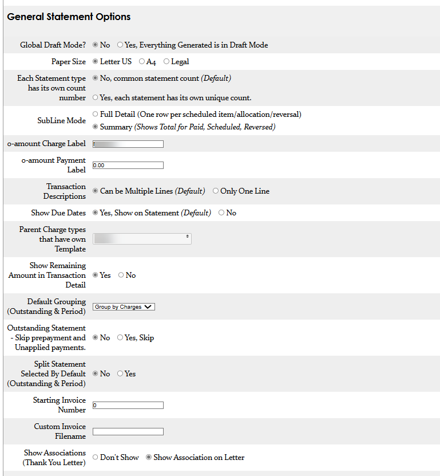Select unique count per statement option
Image resolution: width=440 pixels, height=476 pixels.
coord(96,97)
